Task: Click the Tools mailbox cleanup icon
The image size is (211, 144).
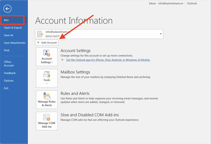Action: 47,74
